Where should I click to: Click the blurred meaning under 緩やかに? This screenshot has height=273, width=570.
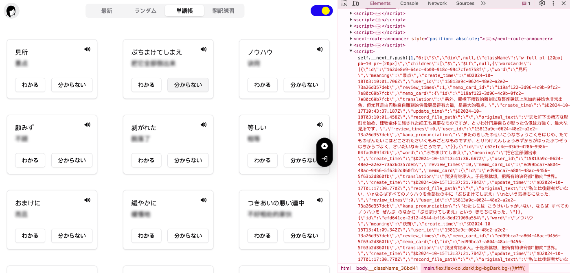pyautogui.click(x=141, y=214)
